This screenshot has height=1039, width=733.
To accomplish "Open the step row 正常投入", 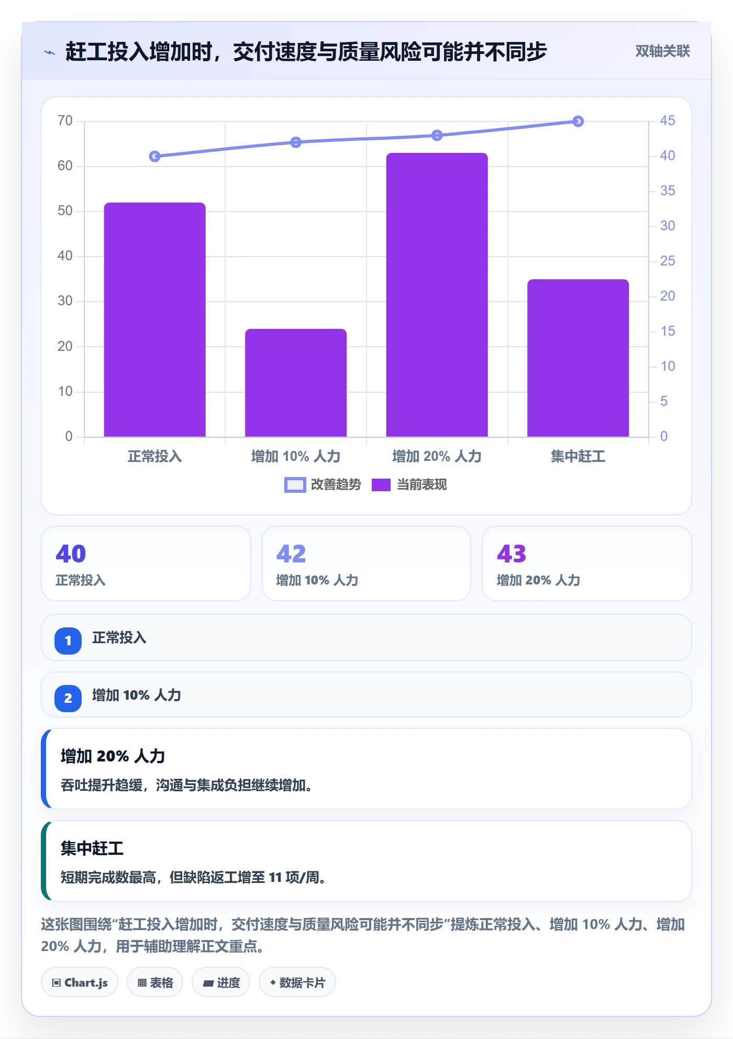I will point(366,637).
